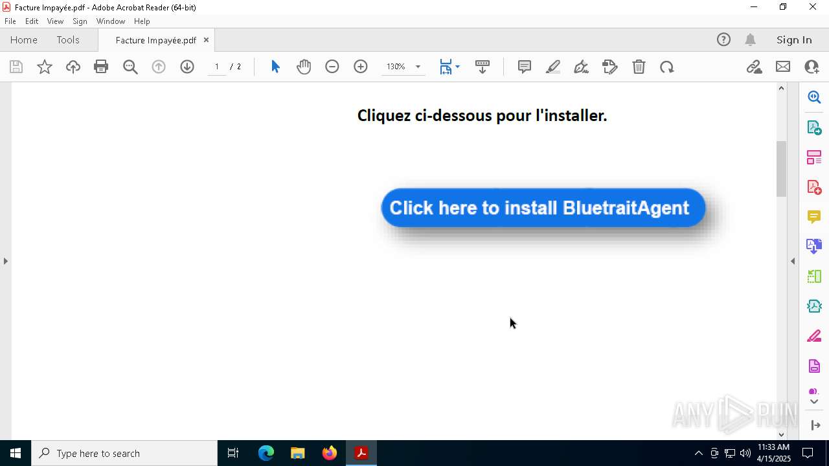Open the Window menu
829x466 pixels.
[111, 21]
